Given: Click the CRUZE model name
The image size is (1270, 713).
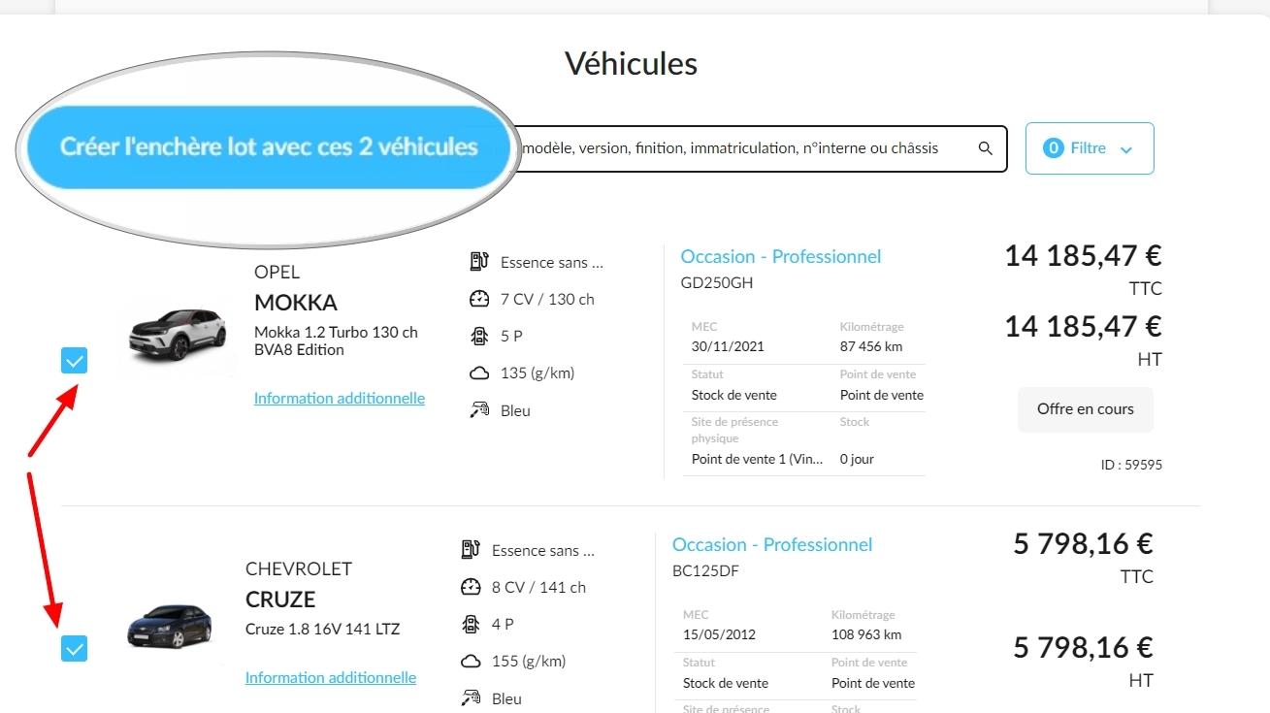Looking at the screenshot, I should 280,599.
